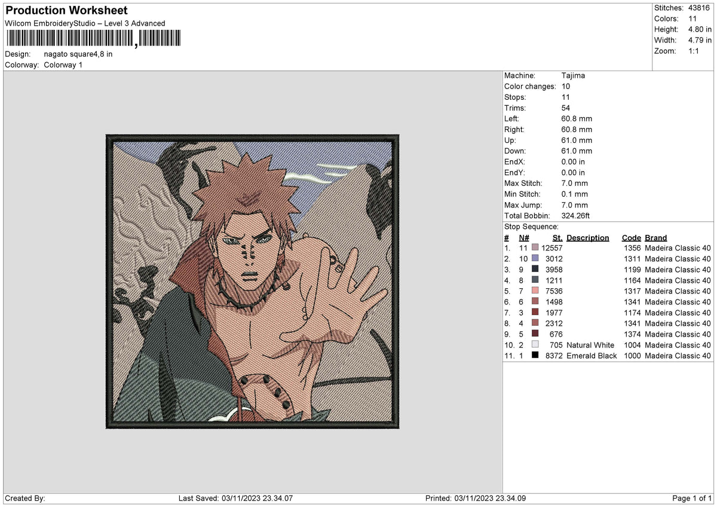Image resolution: width=717 pixels, height=507 pixels.
Task: Click the St. column header
Action: [x=557, y=238]
